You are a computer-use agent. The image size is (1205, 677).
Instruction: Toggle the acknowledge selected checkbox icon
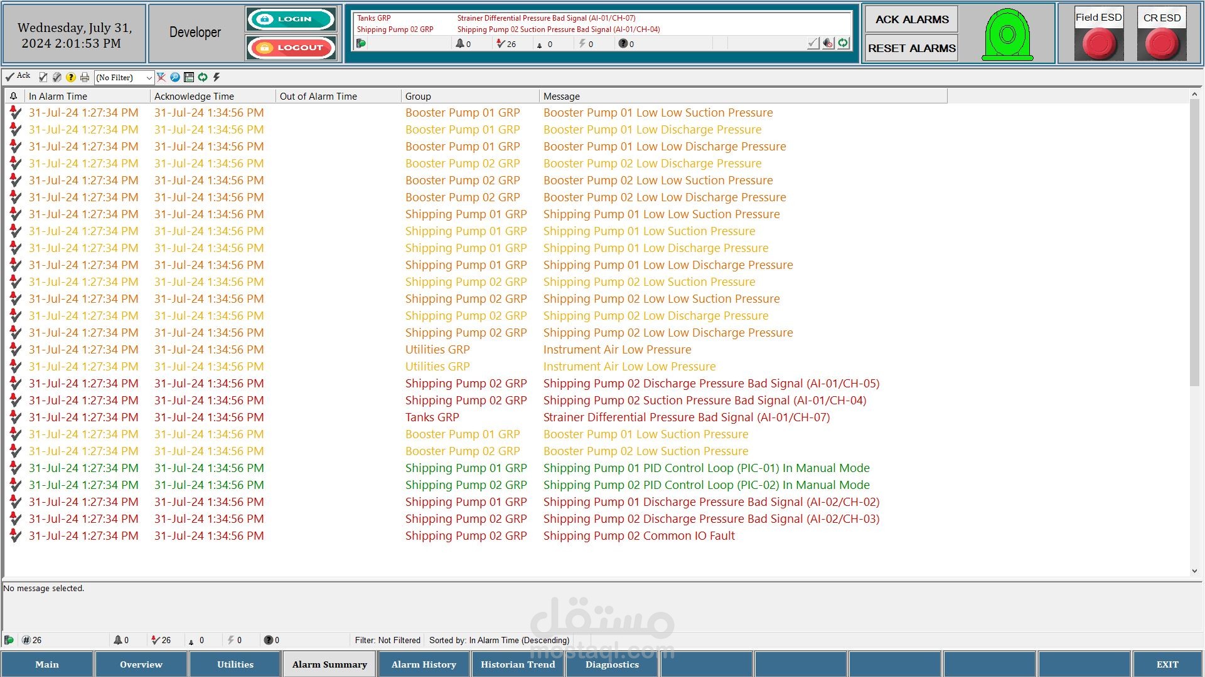pyautogui.click(x=43, y=77)
